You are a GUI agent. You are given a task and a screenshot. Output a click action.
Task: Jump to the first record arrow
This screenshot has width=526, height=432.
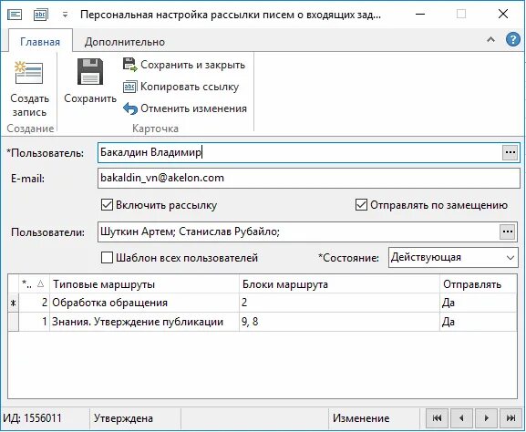pyautogui.click(x=437, y=418)
